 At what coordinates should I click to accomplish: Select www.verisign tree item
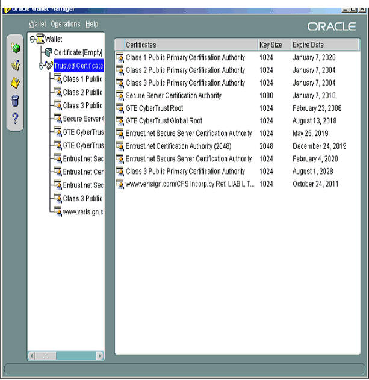tap(83, 212)
